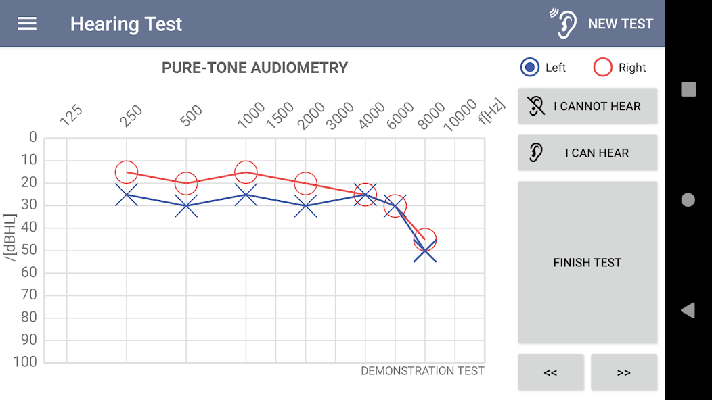Image resolution: width=712 pixels, height=400 pixels.
Task: Click the blue X marker at 500 Hz
Action: pyautogui.click(x=186, y=206)
